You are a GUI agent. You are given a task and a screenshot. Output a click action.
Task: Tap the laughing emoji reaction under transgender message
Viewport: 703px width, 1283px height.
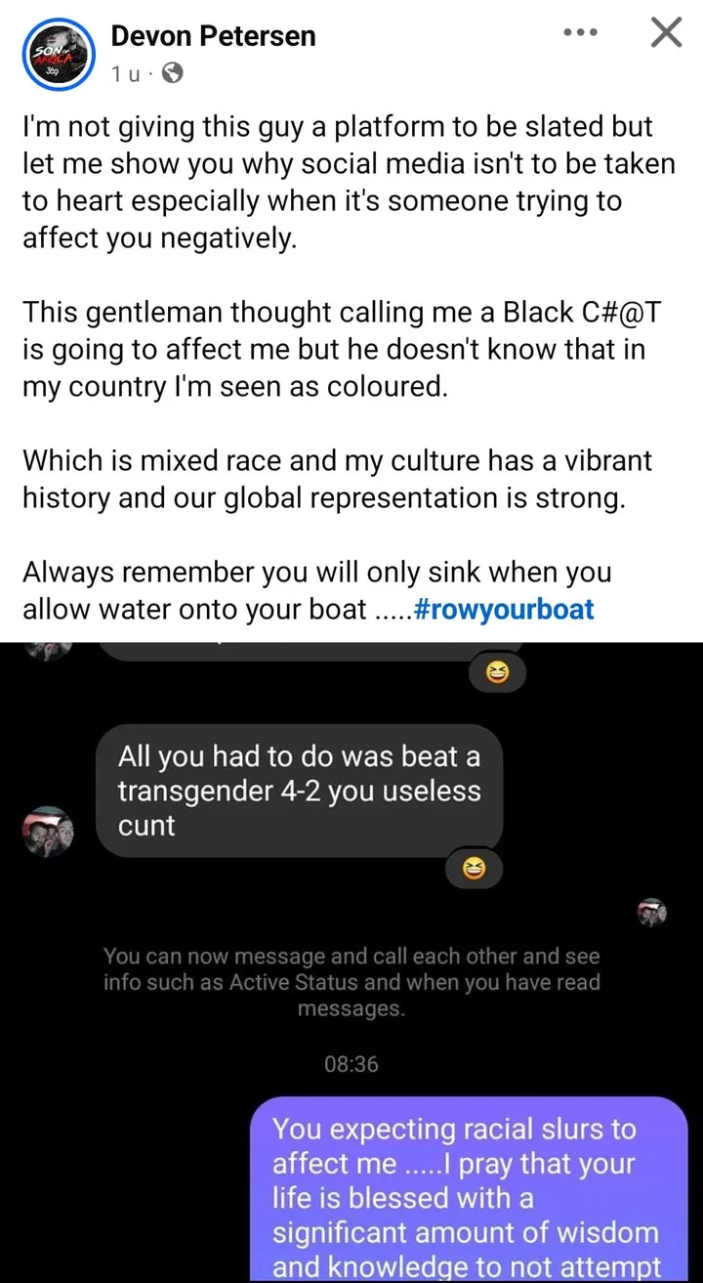point(475,869)
